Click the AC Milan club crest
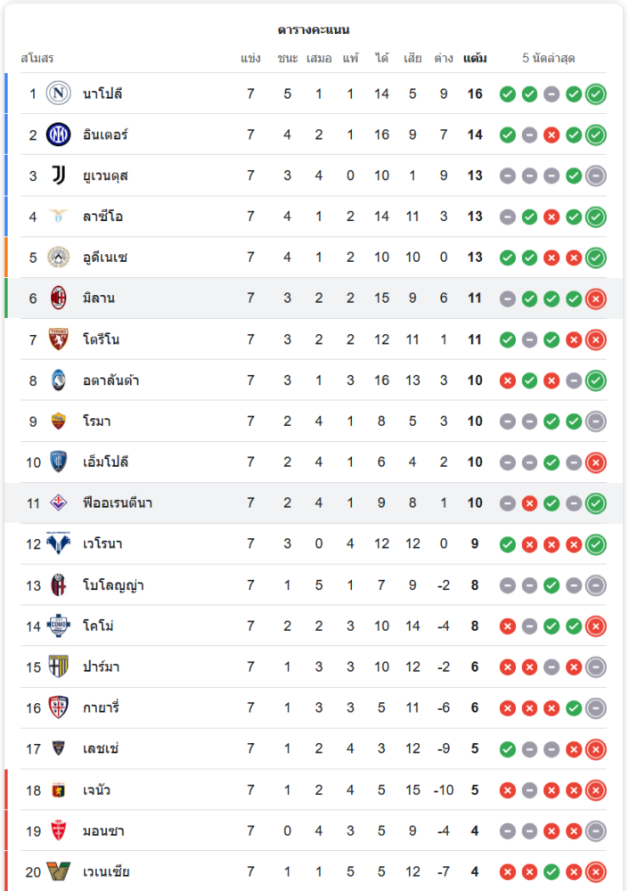This screenshot has height=891, width=629. tap(59, 298)
